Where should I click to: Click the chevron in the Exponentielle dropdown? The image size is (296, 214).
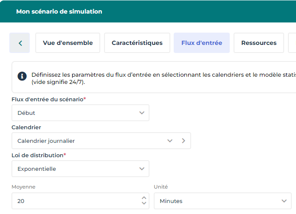coord(142,169)
